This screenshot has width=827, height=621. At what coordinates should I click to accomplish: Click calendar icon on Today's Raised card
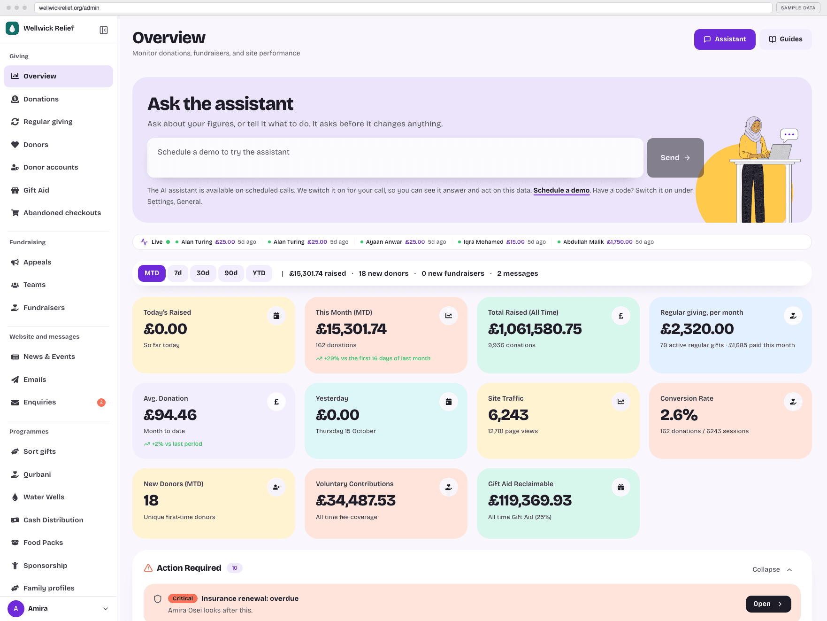pos(276,316)
